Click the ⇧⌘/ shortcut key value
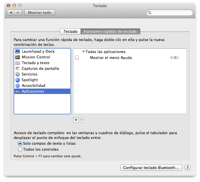Viewport: 200px width, 182px height. click(174, 58)
